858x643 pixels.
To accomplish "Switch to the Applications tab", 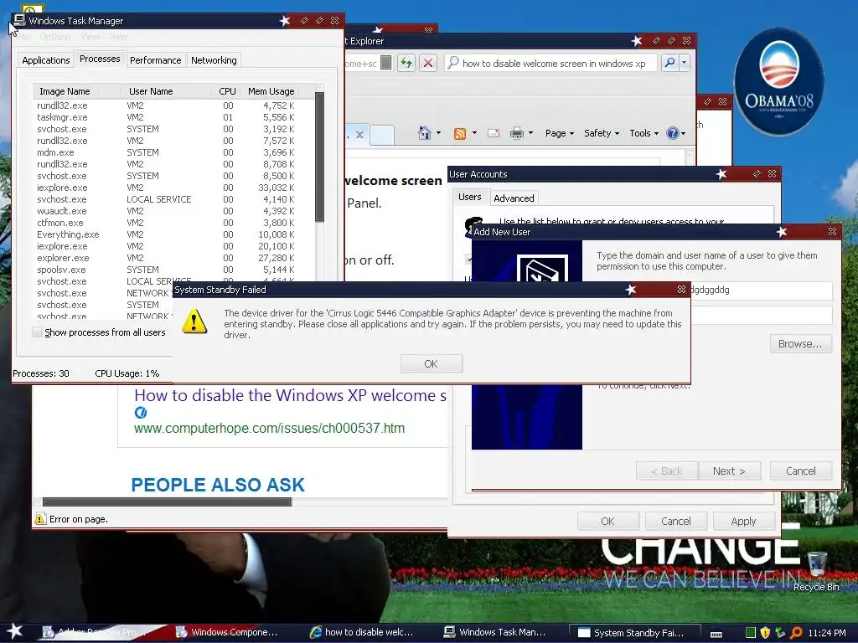I will 46,60.
